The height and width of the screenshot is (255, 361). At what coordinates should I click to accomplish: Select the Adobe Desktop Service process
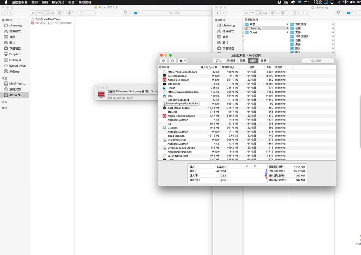coord(247,116)
